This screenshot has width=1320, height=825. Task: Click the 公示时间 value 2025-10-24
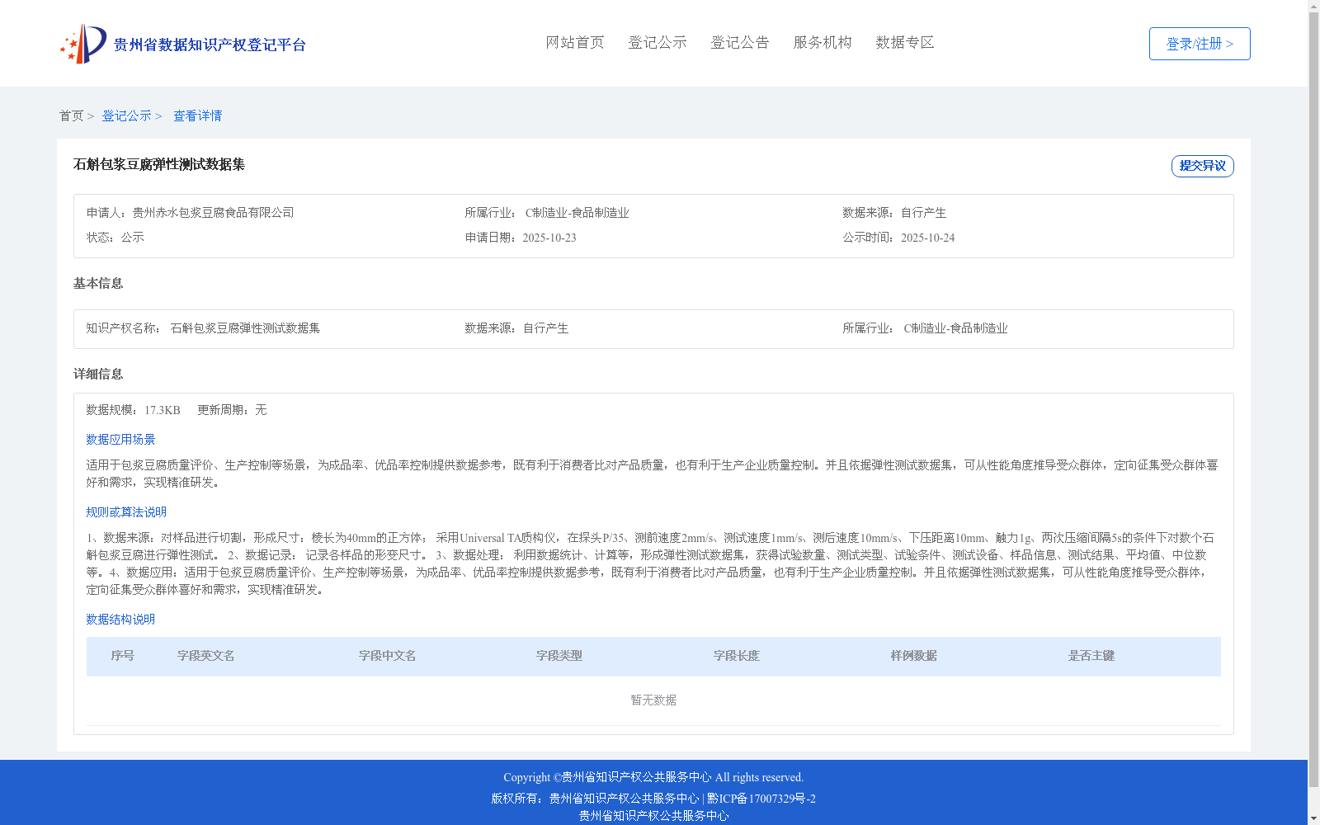927,238
